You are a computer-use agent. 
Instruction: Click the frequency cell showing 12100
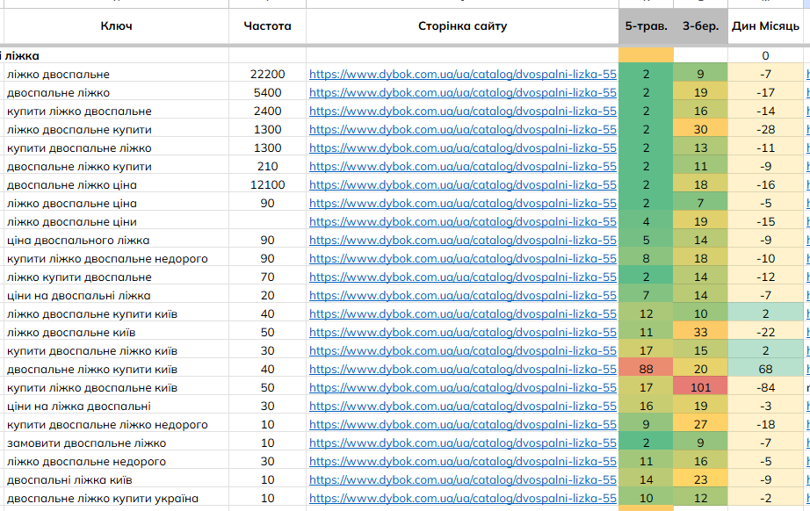pos(267,185)
